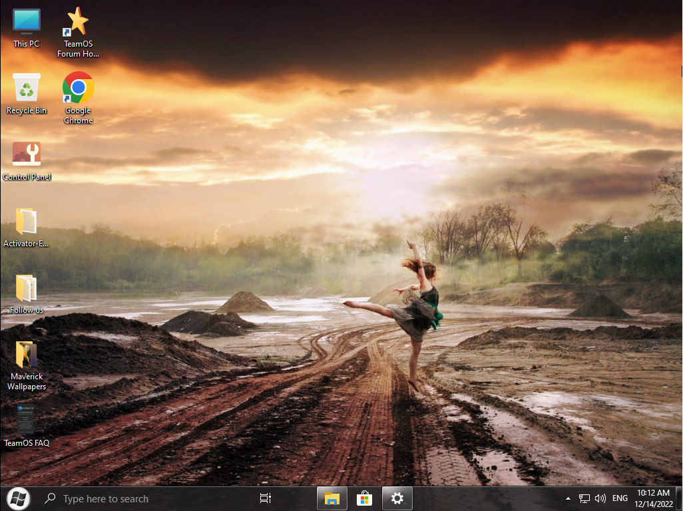683x511 pixels.
Task: Launch Microsoft Store from the taskbar
Action: coord(364,498)
